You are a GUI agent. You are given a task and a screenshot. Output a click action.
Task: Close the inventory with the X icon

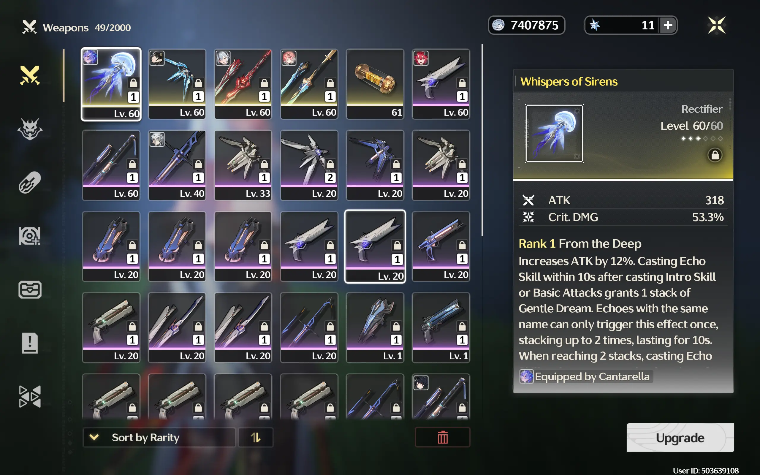pos(717,25)
